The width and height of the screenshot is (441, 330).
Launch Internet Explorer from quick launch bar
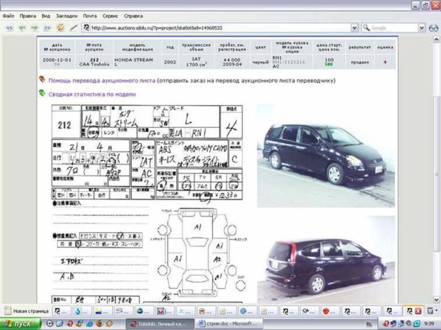click(90, 324)
